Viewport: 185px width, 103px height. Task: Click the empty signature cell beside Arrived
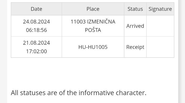[160, 26]
